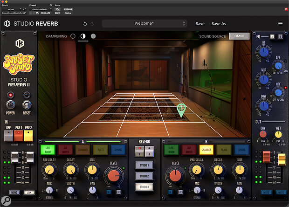Viewport: 289px width, 207px height.
Task: Click reverb A PRE DELAY knob
Action: coord(49,170)
